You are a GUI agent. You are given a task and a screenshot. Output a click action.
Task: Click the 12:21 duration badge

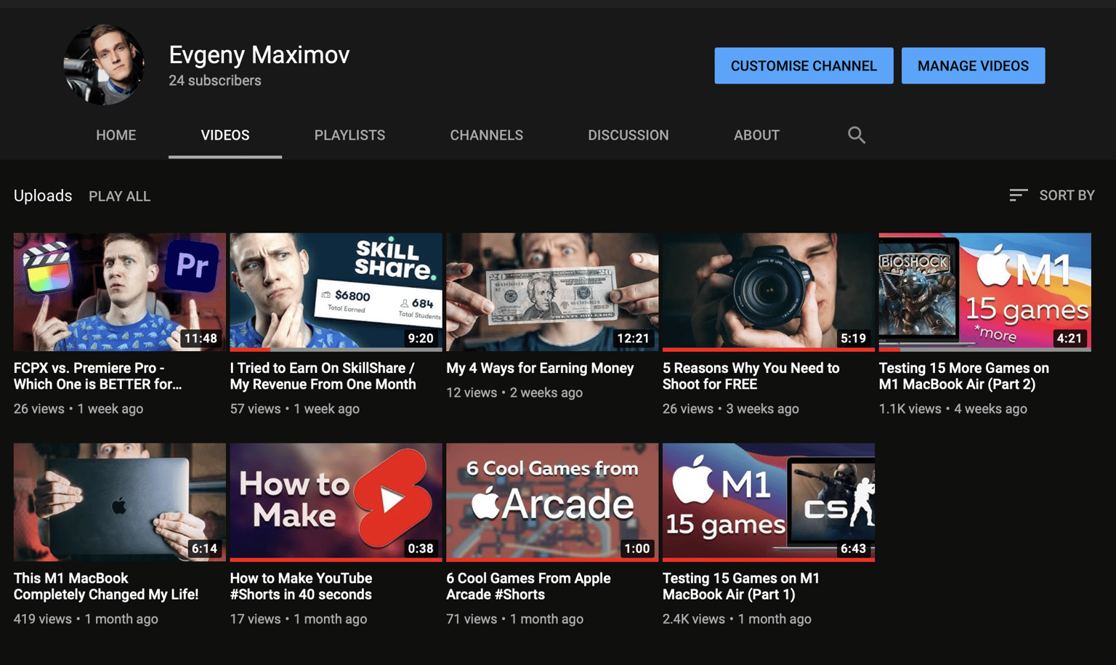pos(633,338)
